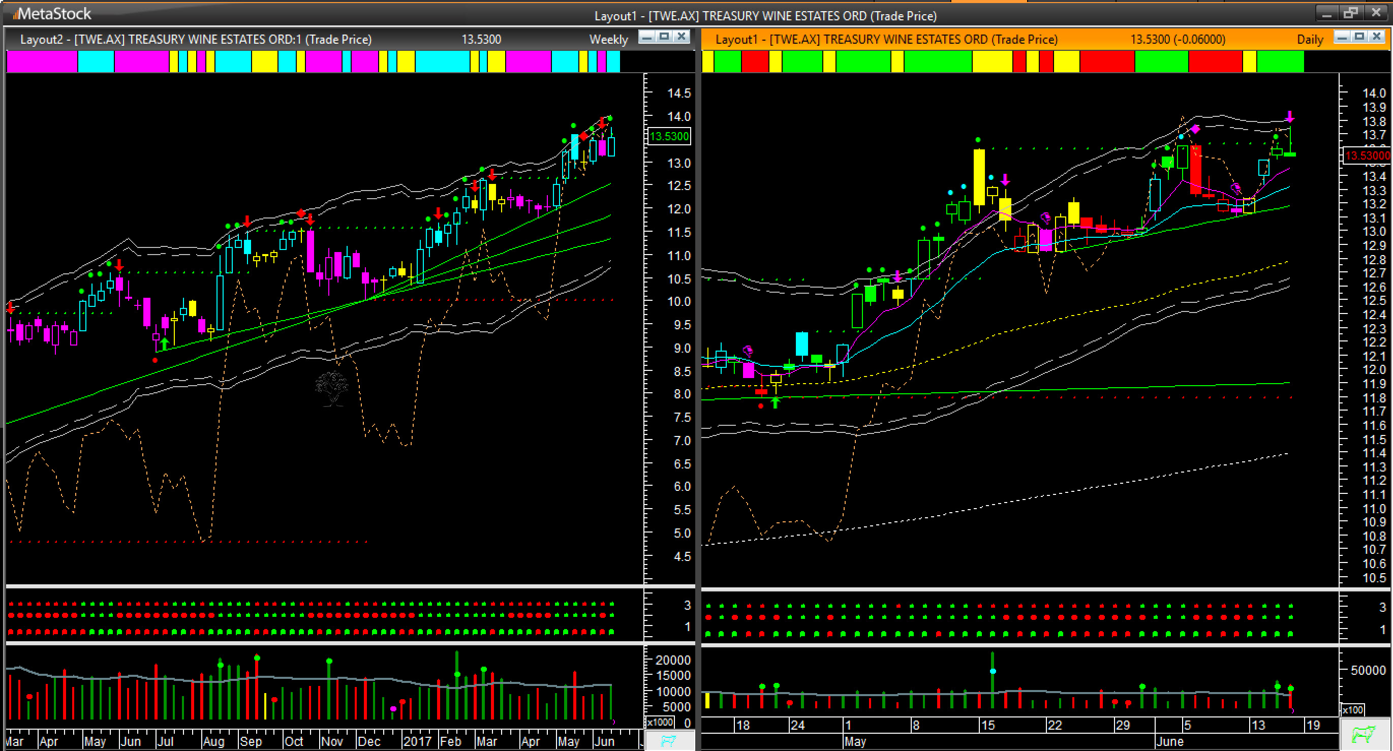Screen dimensions: 1393x751
Task: Click the x100 volume scale label
Action: pos(1353,709)
